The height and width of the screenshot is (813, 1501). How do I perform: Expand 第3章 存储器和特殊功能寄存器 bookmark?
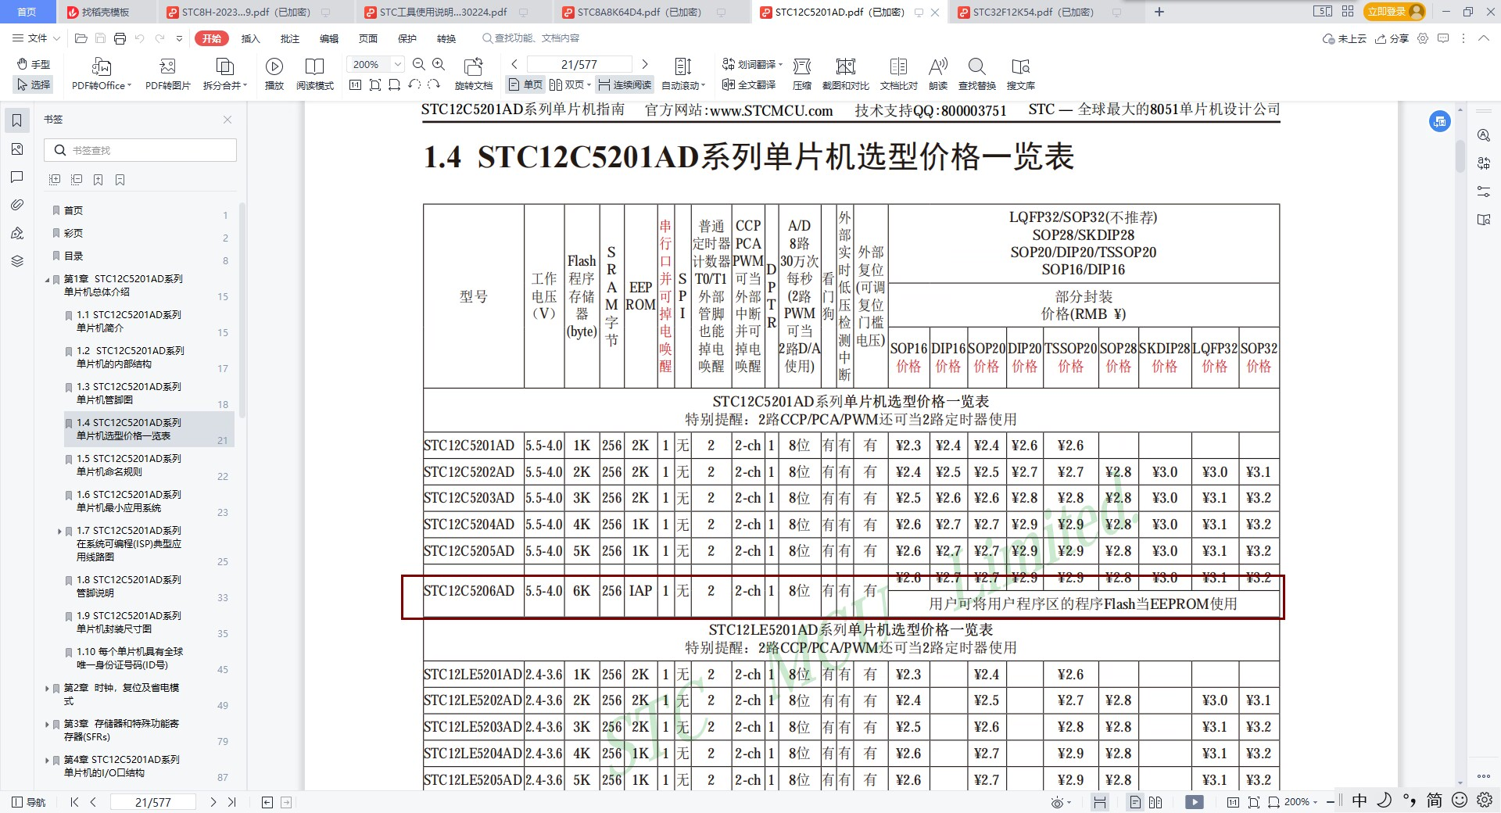point(48,724)
